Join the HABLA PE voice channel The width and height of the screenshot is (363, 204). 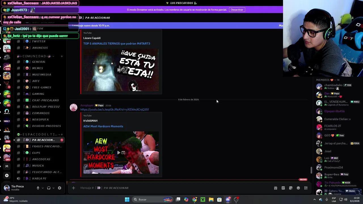coord(39,178)
